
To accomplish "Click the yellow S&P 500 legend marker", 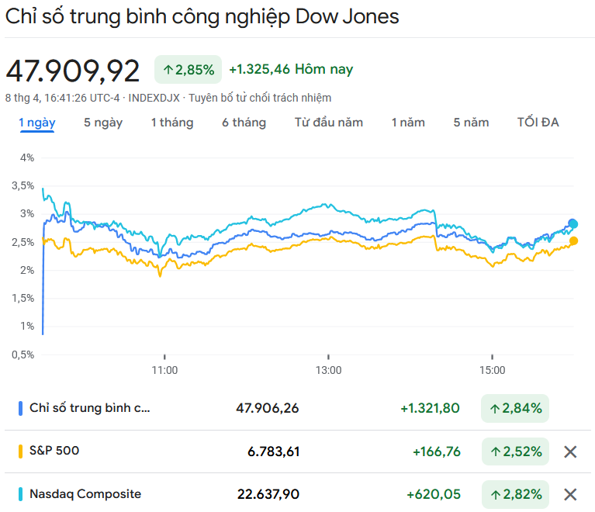I will [20, 451].
